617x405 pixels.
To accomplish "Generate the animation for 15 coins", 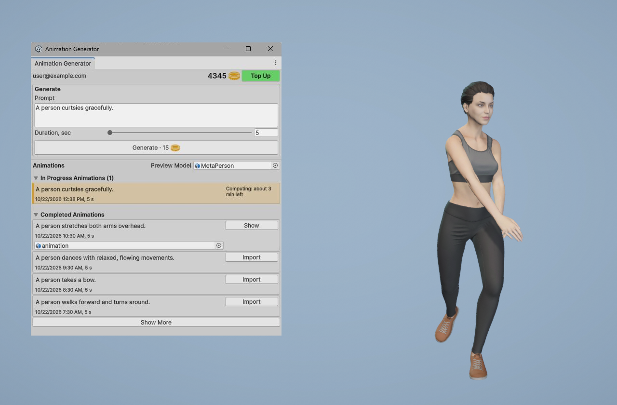I will click(156, 148).
